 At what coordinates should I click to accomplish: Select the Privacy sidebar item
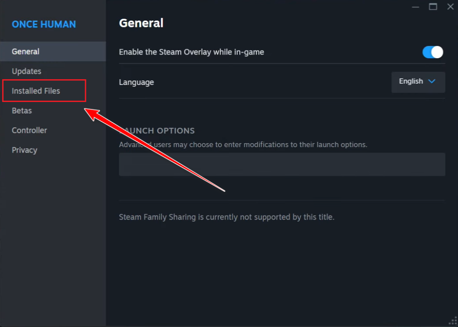[24, 150]
